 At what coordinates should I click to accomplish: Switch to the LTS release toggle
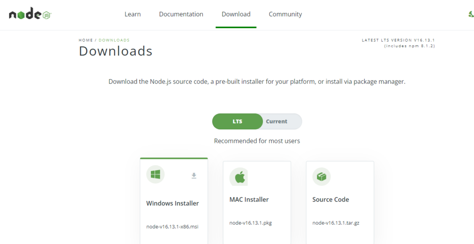coord(237,122)
